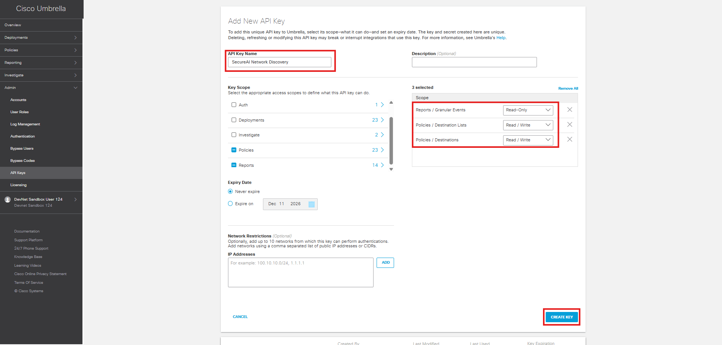
Task: Open the Policies scope list arrow
Action: point(382,150)
